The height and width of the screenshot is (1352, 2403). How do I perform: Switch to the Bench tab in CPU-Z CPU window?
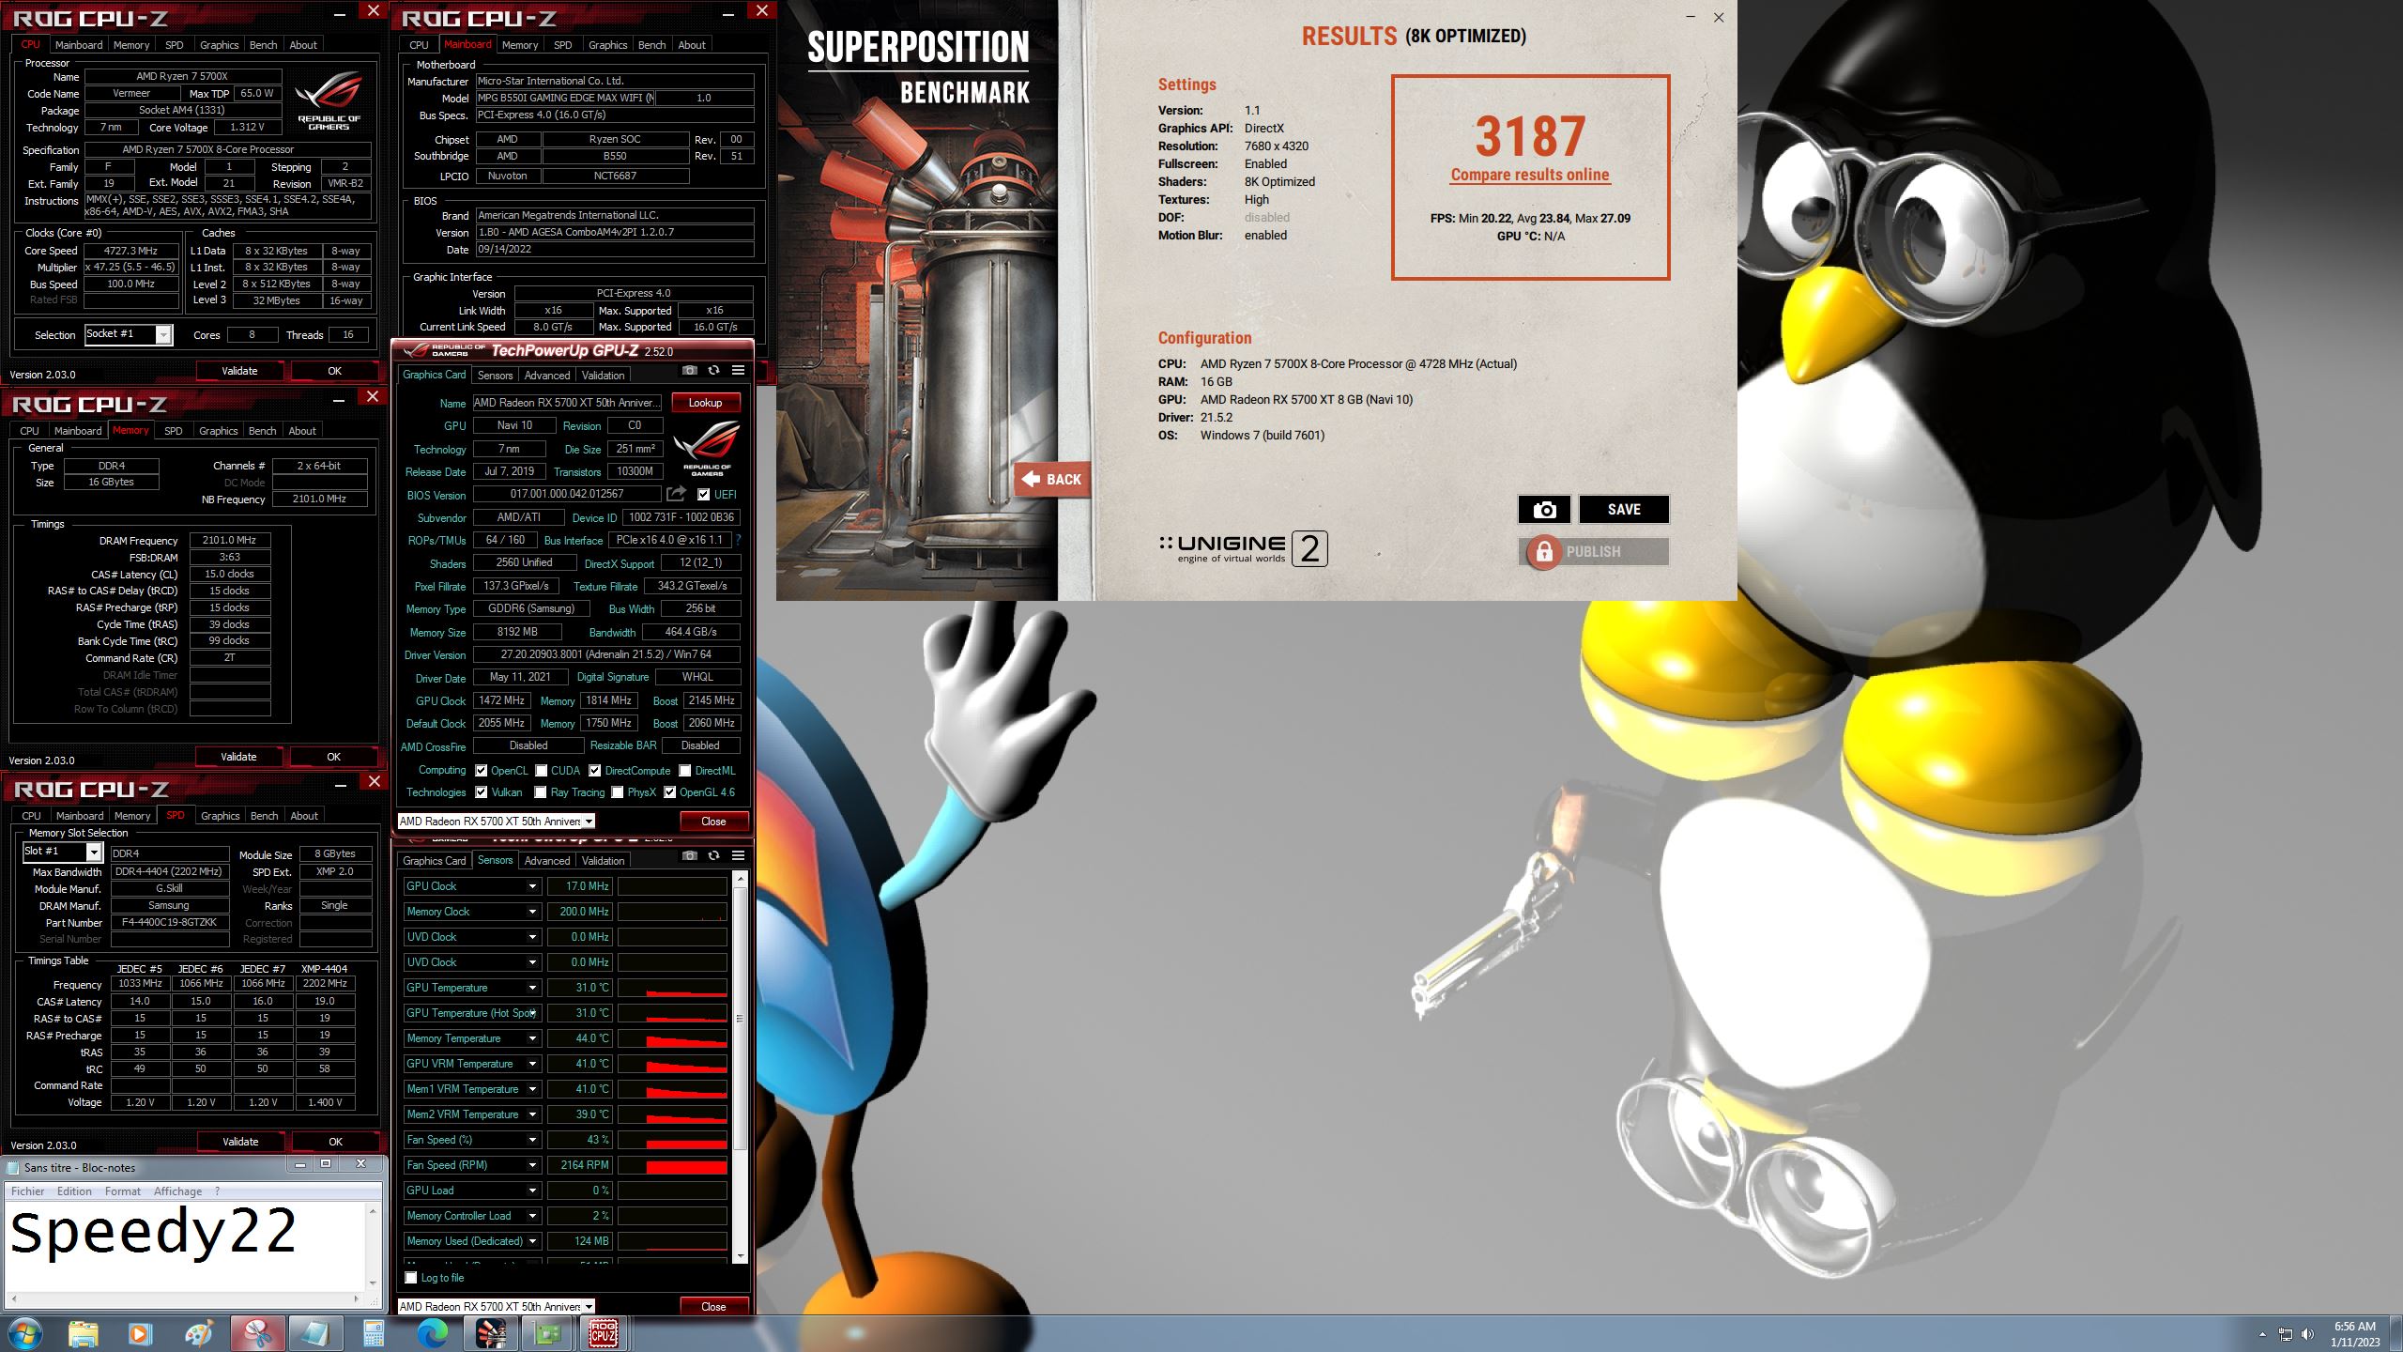[x=263, y=45]
